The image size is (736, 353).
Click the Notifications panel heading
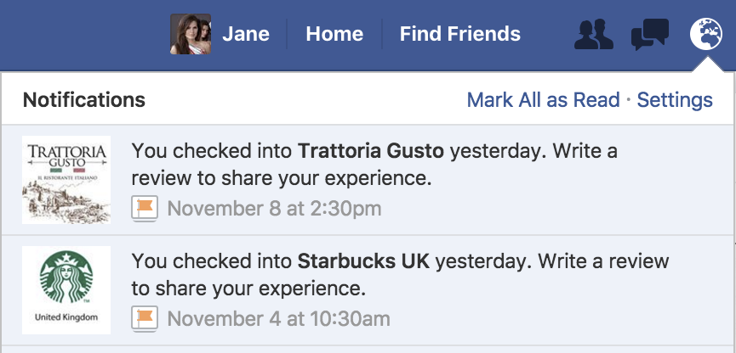pos(84,100)
